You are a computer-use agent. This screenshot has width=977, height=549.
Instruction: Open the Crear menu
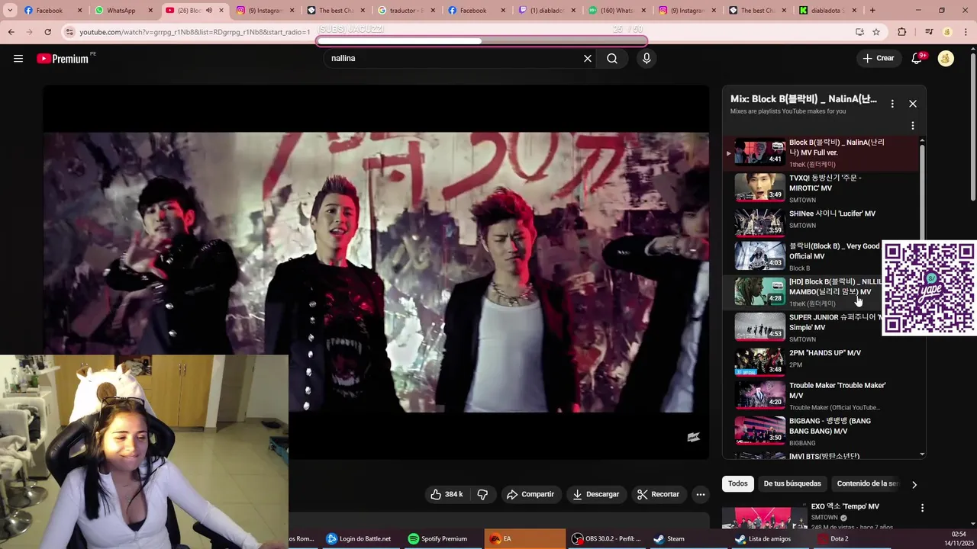pyautogui.click(x=878, y=58)
